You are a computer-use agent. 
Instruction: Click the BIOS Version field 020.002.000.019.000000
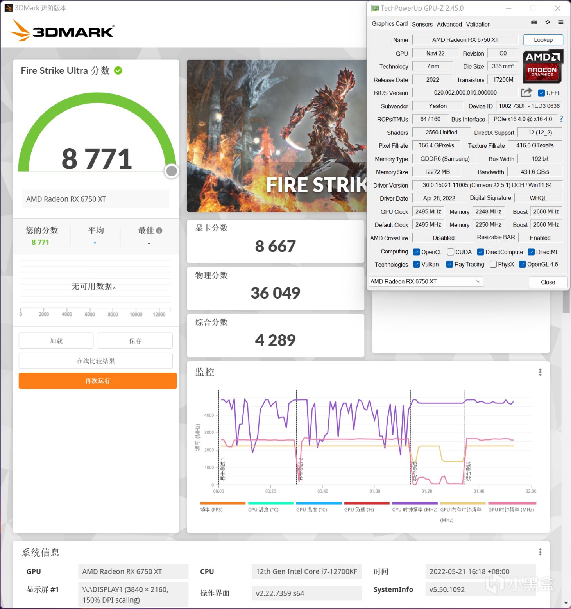click(465, 93)
